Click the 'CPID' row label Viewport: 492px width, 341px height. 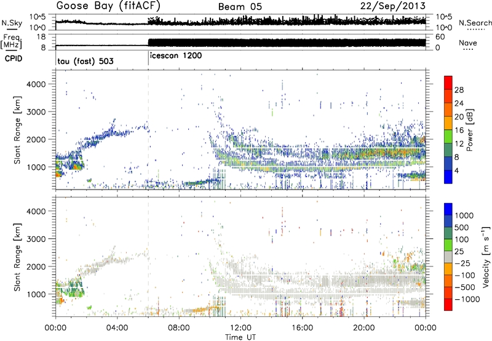(x=14, y=58)
